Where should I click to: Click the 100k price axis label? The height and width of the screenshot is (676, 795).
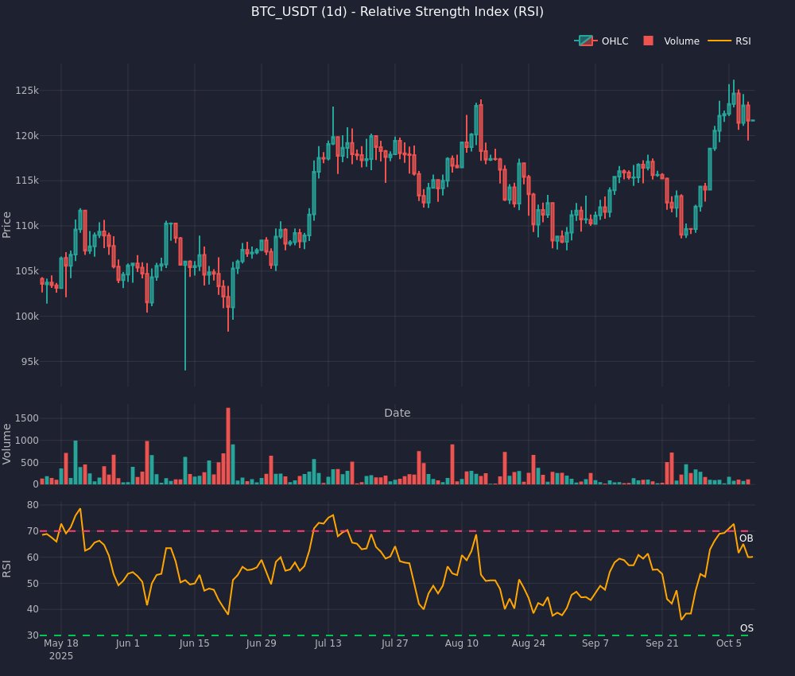pyautogui.click(x=27, y=317)
